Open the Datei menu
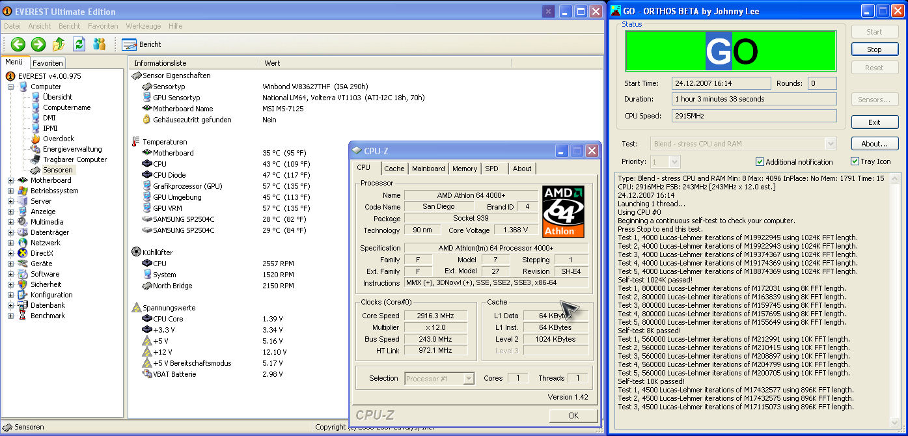The height and width of the screenshot is (436, 908). (12, 26)
